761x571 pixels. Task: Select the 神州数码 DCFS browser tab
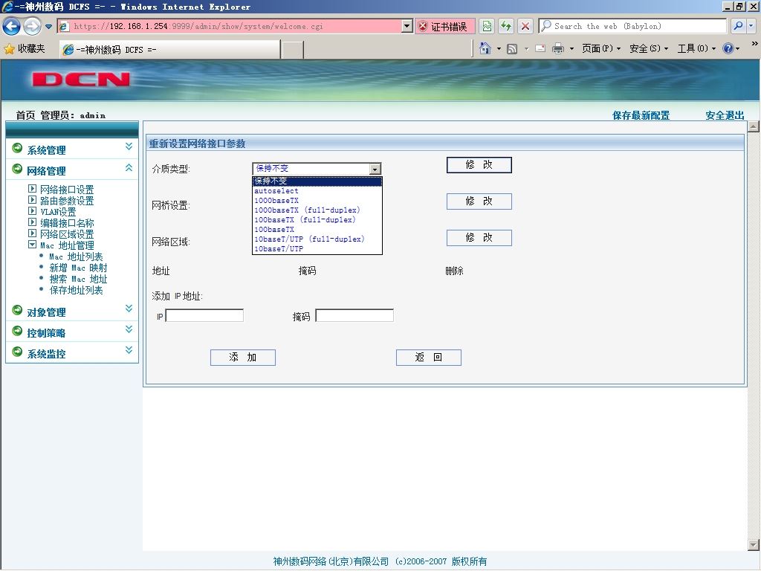[170, 50]
